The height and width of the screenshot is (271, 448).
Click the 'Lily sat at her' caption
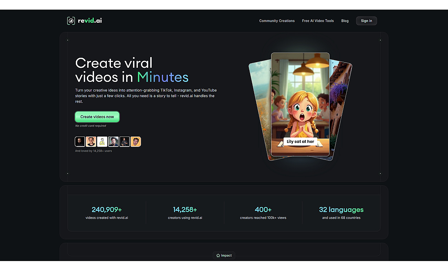click(x=301, y=141)
